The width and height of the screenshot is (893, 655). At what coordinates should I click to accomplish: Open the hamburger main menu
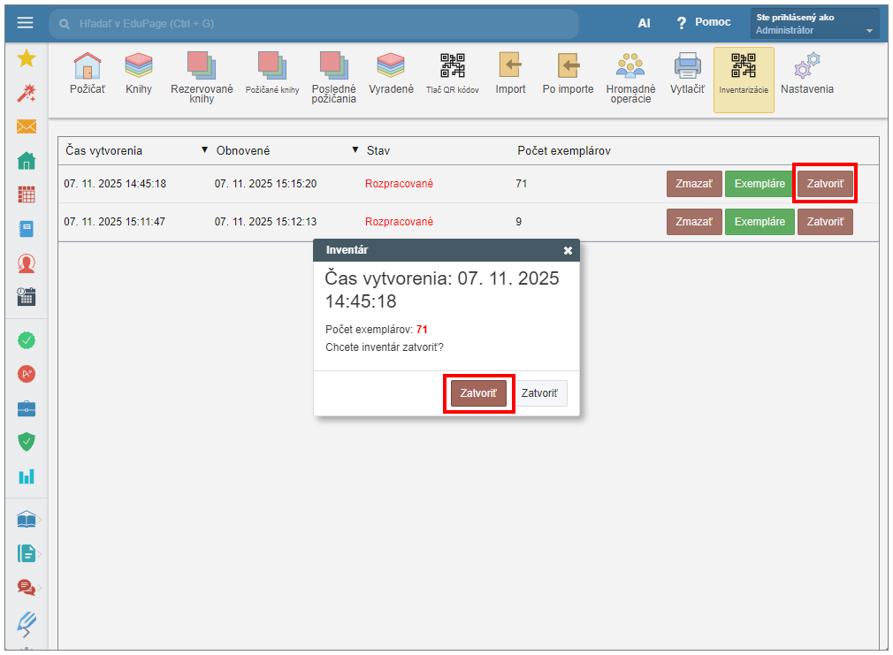point(25,23)
